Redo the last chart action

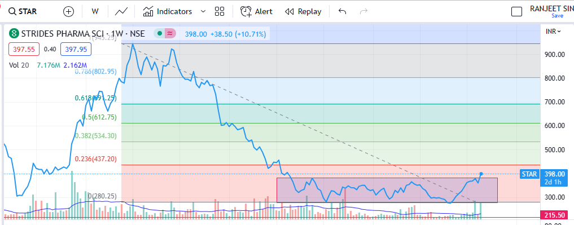363,12
